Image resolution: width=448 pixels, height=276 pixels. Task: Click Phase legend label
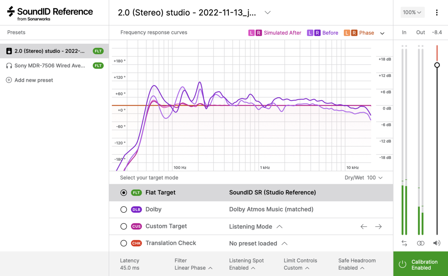coord(367,33)
